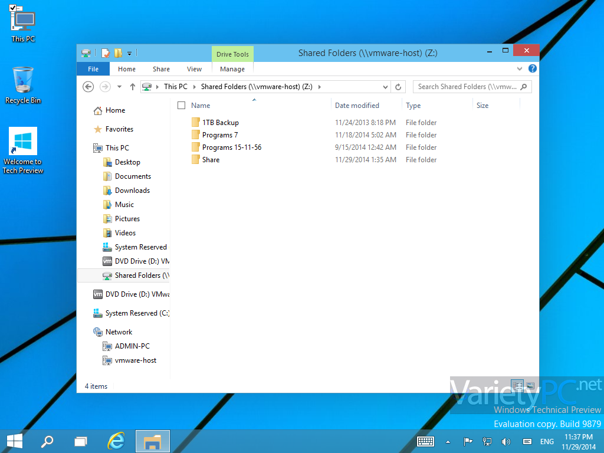Open the View ribbon tab
The image size is (604, 453).
tap(194, 69)
